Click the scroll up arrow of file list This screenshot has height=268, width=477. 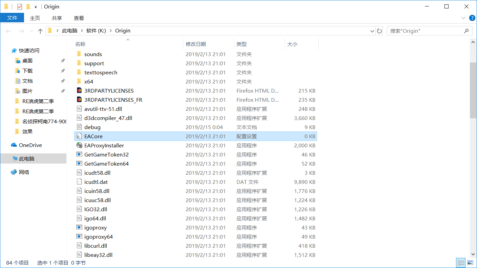tap(473, 42)
